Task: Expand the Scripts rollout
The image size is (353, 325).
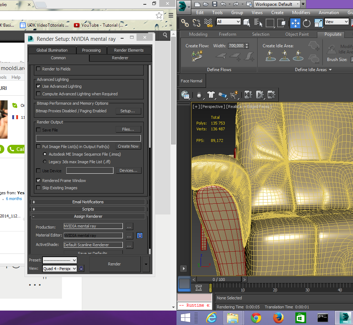Action: point(88,209)
